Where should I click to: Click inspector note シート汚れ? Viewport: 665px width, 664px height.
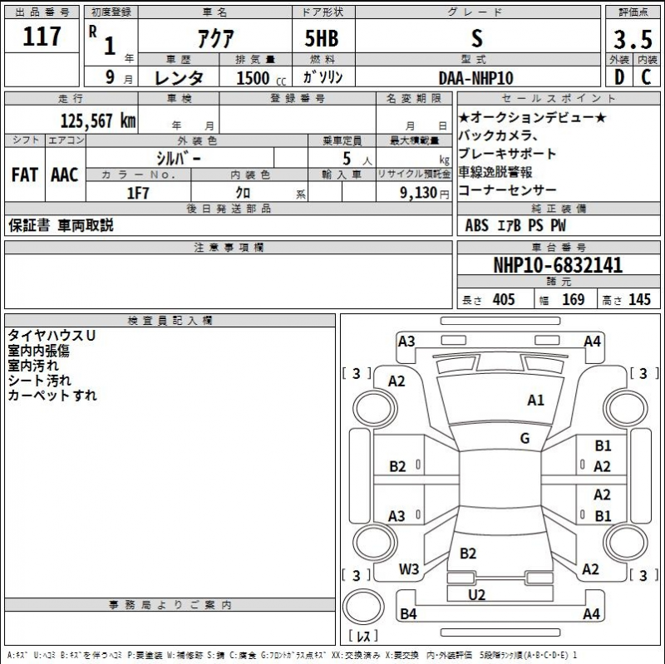(x=40, y=381)
